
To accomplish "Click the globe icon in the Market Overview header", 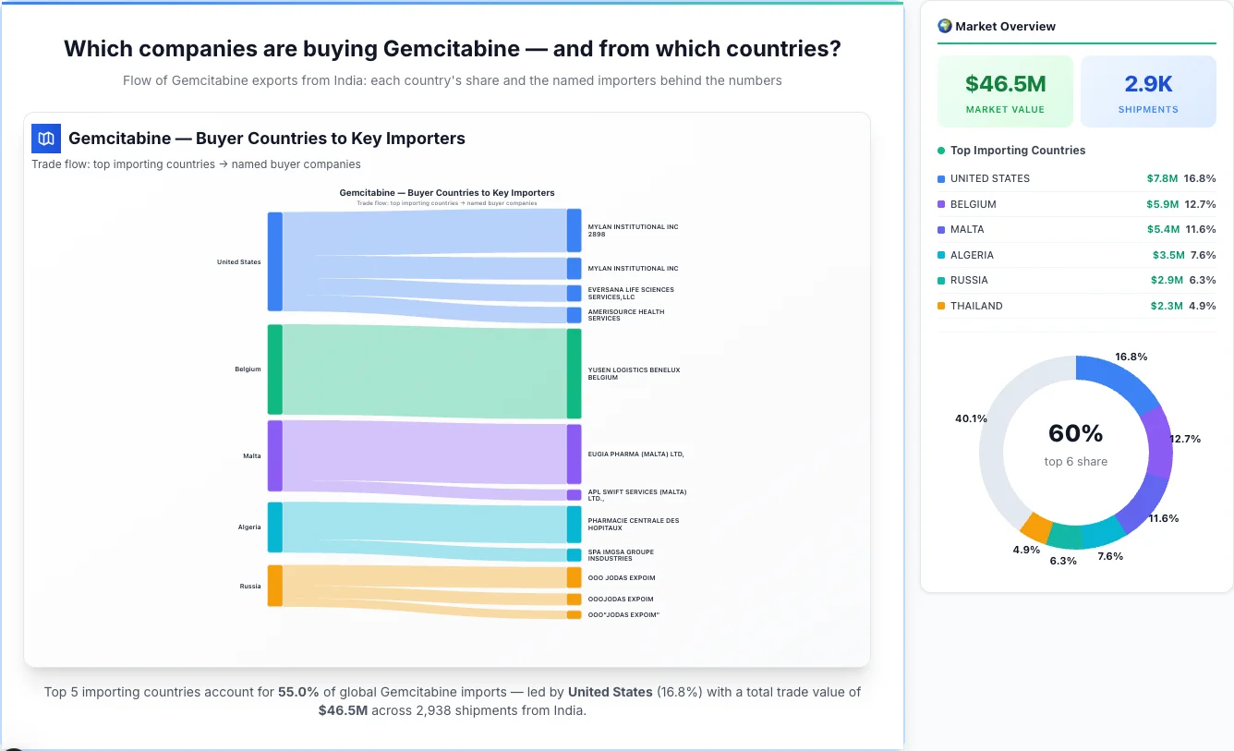I will [x=944, y=26].
